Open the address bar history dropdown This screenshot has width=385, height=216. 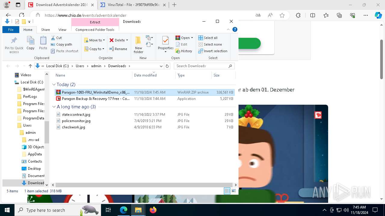161,66
